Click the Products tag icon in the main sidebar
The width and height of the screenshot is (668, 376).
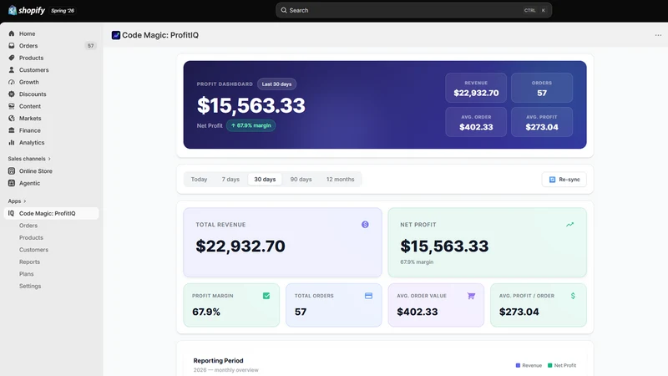[12, 58]
